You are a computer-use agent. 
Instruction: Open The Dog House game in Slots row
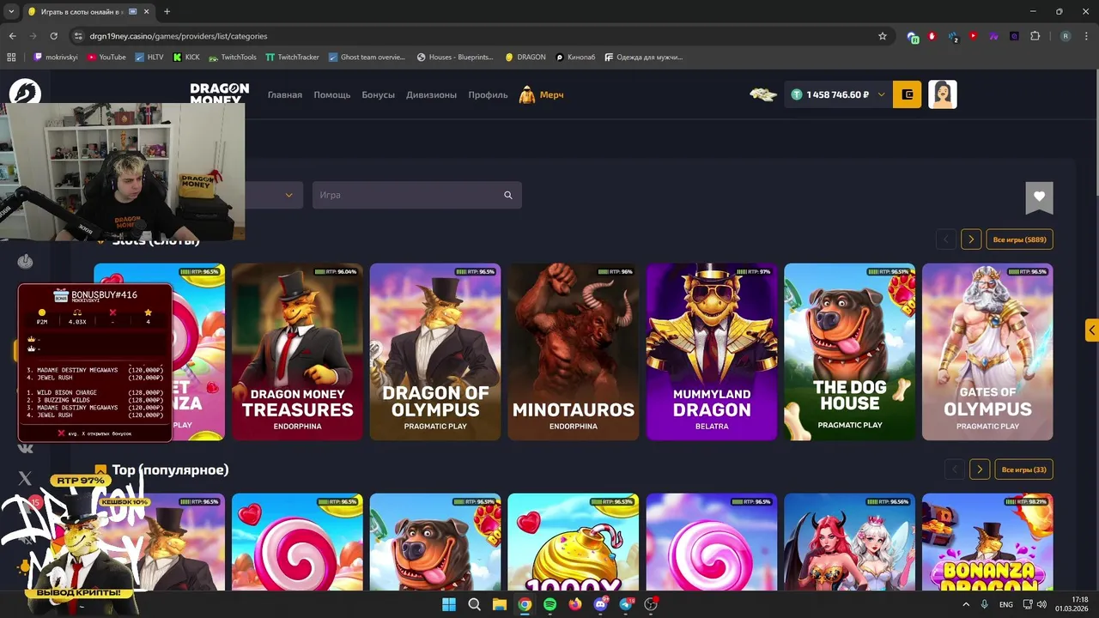tap(850, 352)
